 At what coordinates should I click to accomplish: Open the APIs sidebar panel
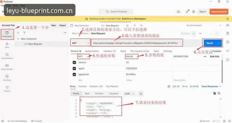7,45
